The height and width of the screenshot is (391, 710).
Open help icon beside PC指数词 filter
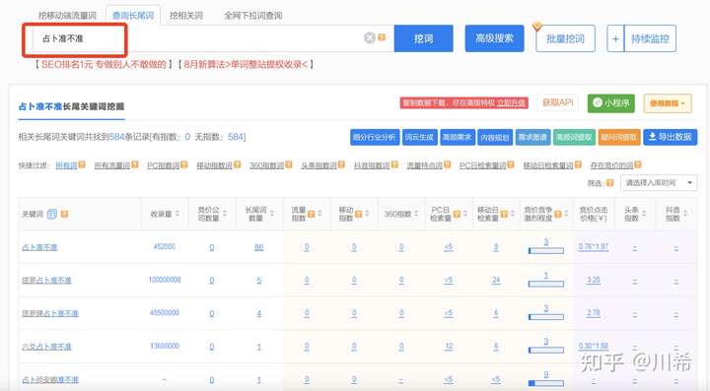(183, 165)
